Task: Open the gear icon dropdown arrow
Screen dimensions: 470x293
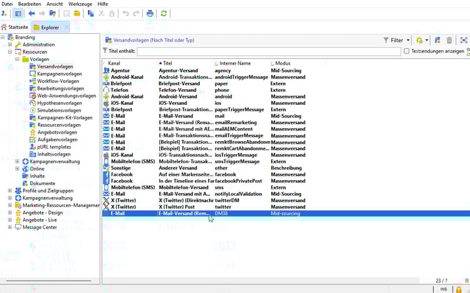Action: (427, 40)
